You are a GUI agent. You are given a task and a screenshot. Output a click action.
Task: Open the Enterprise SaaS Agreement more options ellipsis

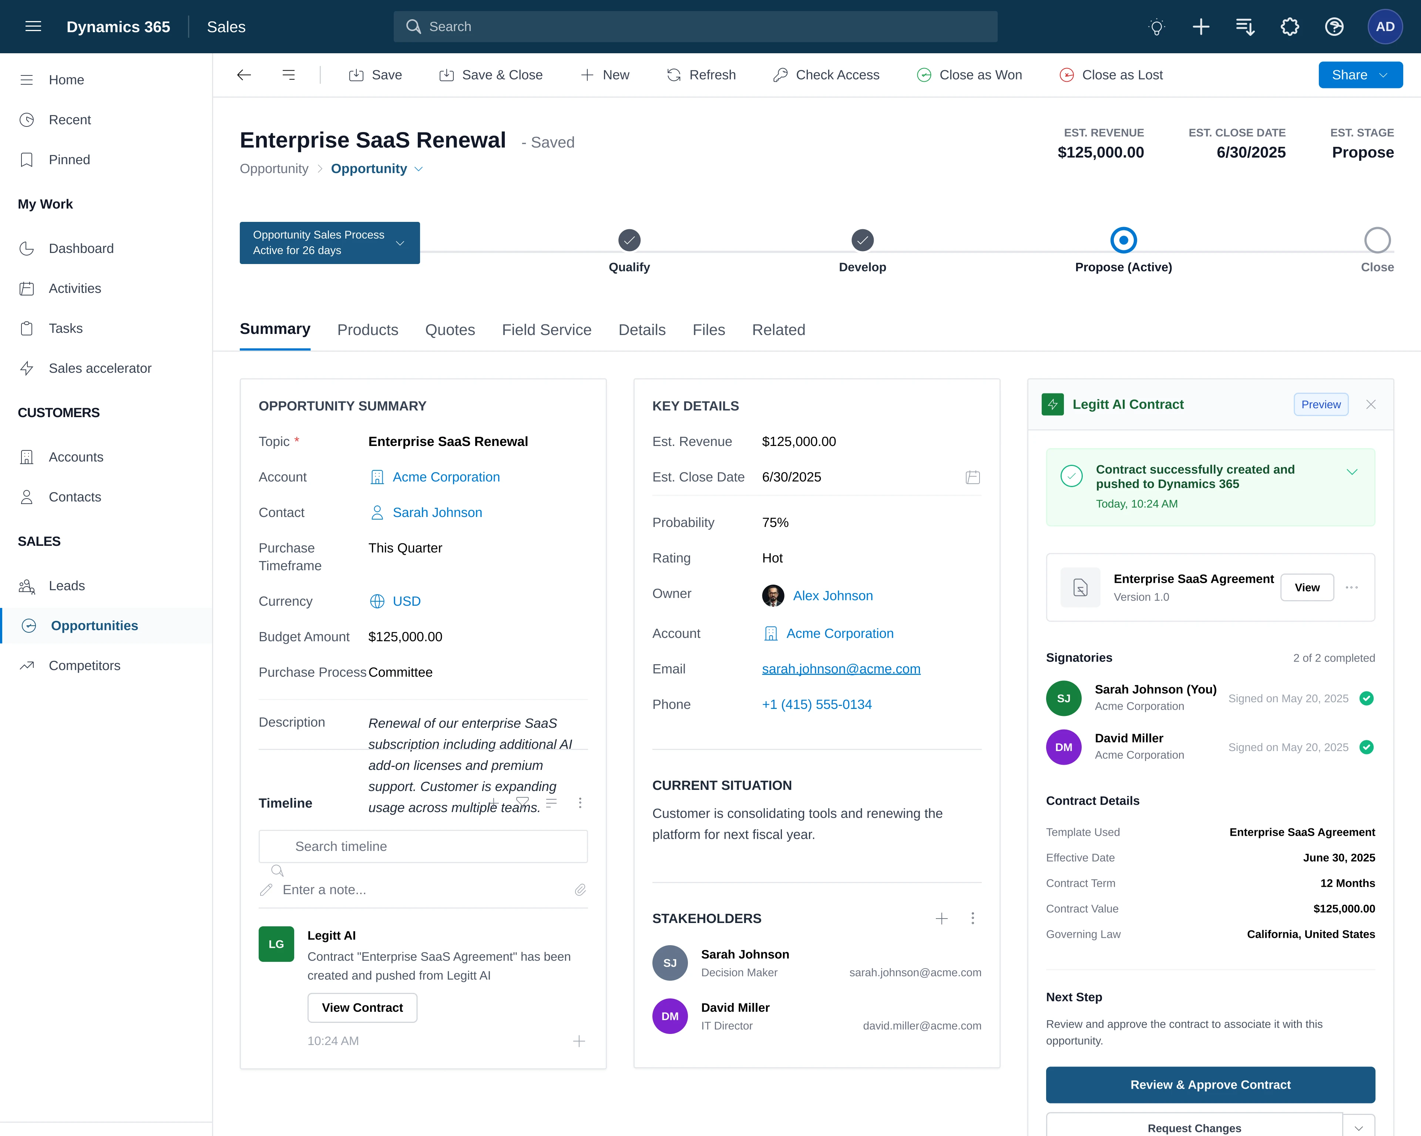tap(1352, 588)
